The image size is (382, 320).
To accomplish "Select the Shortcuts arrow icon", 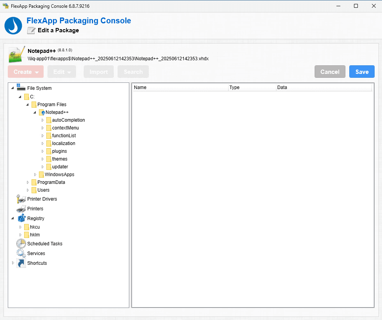I will pos(21,263).
